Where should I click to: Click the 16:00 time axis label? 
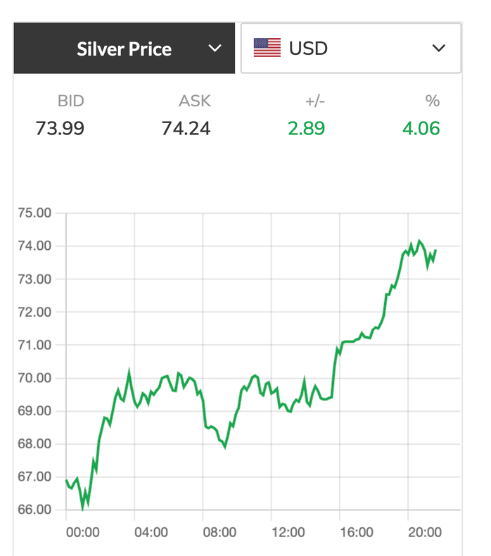point(356,533)
